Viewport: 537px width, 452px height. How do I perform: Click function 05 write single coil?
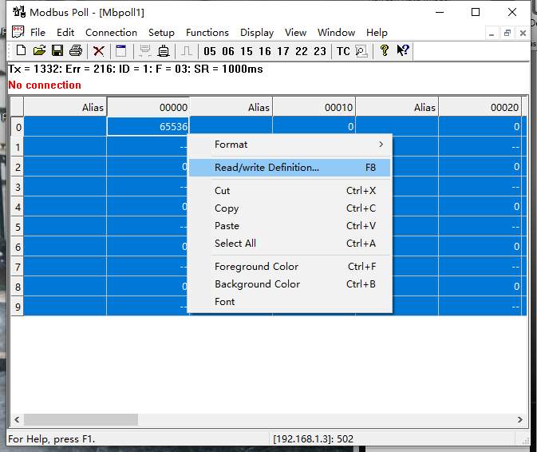[210, 51]
